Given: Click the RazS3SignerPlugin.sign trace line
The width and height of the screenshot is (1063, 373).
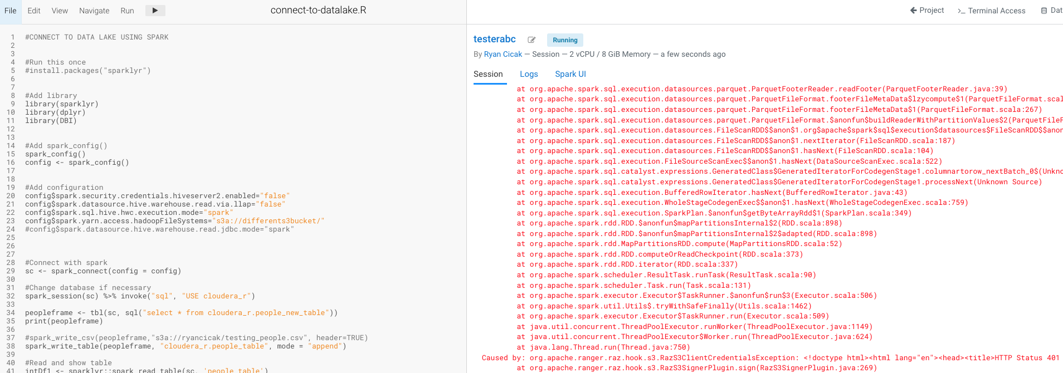Looking at the screenshot, I should [x=696, y=368].
